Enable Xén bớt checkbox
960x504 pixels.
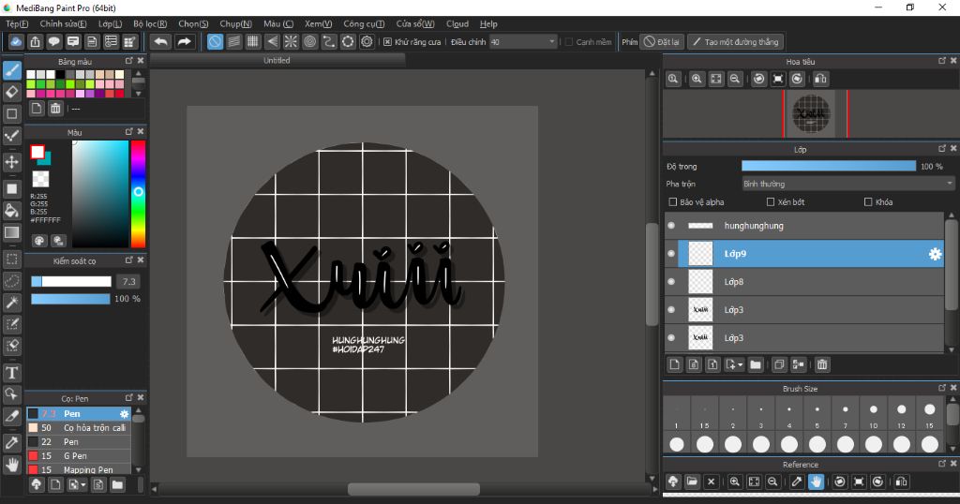click(x=771, y=201)
